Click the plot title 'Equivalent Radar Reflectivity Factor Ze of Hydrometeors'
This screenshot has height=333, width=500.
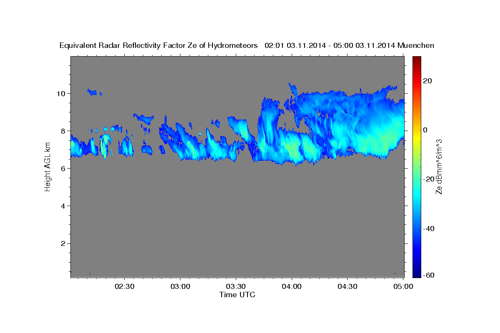tap(159, 46)
